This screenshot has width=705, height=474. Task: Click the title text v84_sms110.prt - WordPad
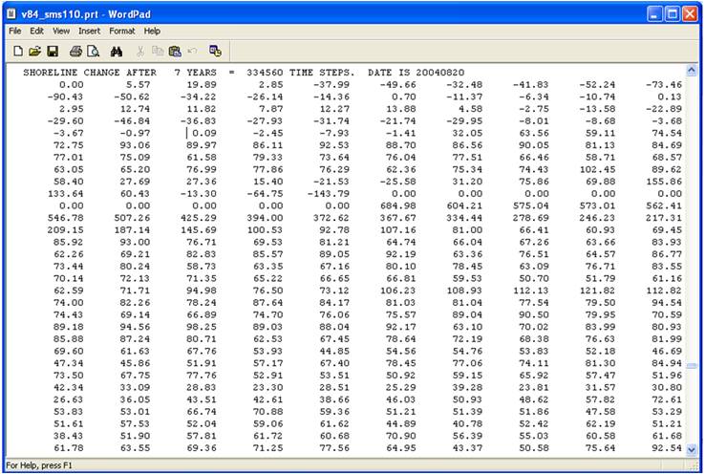[86, 14]
